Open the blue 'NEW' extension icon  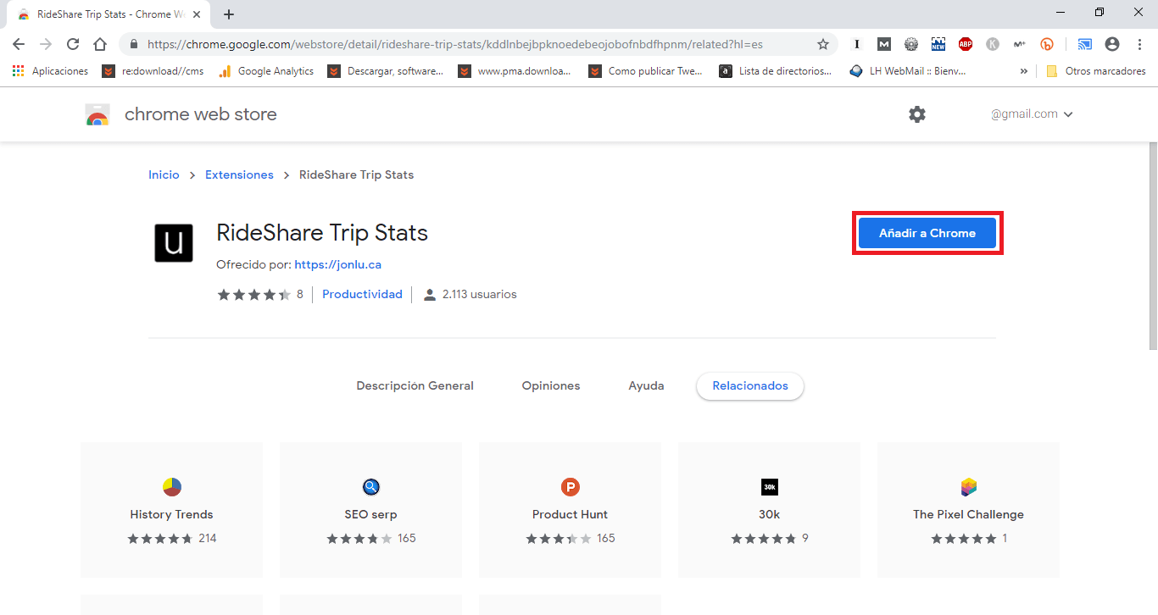pos(938,44)
